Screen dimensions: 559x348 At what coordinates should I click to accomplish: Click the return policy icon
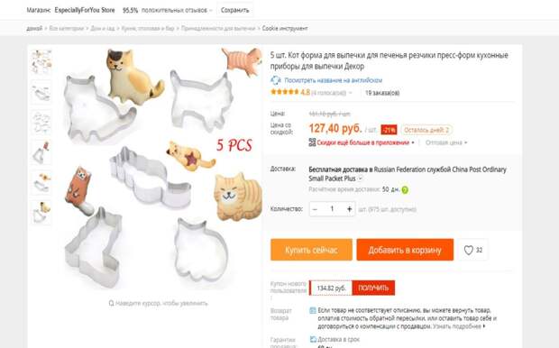pos(313,310)
